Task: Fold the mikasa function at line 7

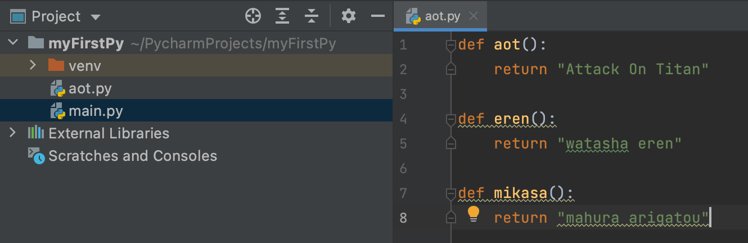Action: pos(450,193)
